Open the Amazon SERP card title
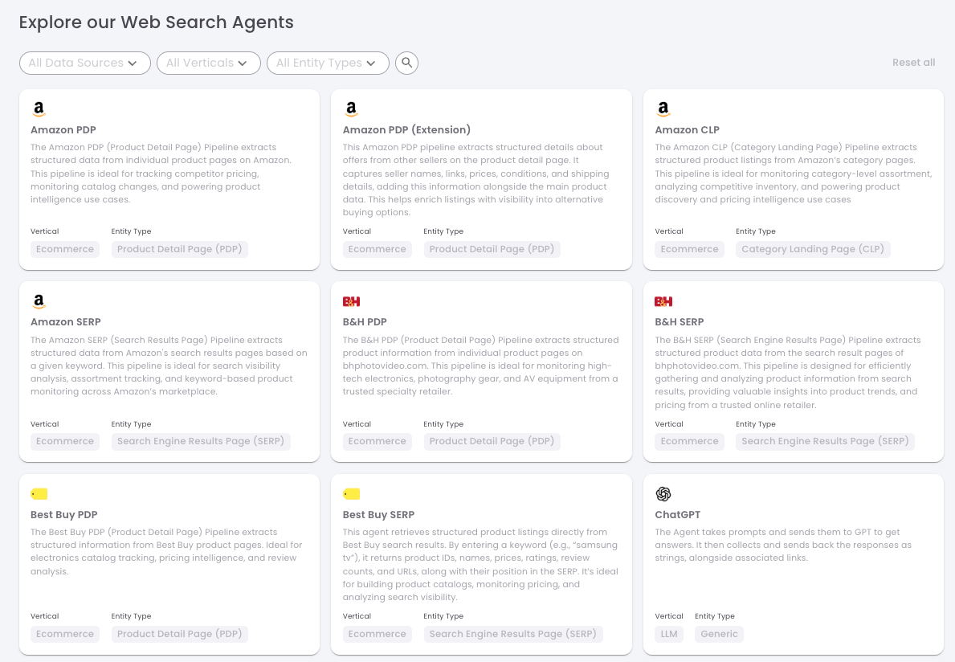 pyautogui.click(x=66, y=321)
